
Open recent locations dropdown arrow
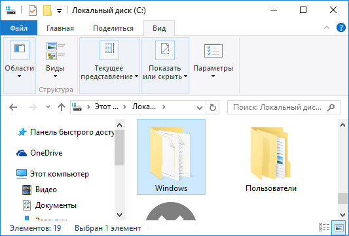(48, 107)
